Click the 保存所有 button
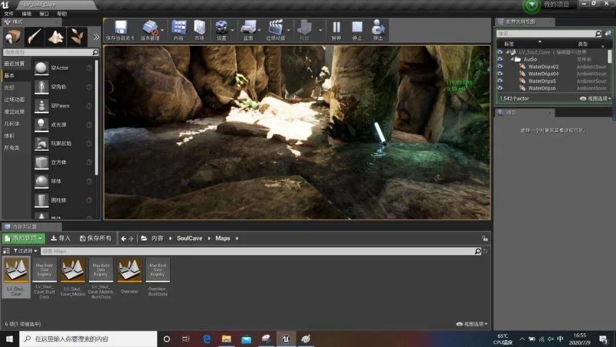The image size is (616, 347). click(96, 238)
